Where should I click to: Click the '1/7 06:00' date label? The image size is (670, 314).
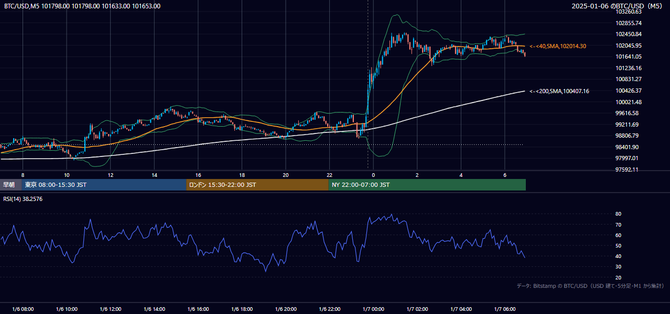click(505, 309)
